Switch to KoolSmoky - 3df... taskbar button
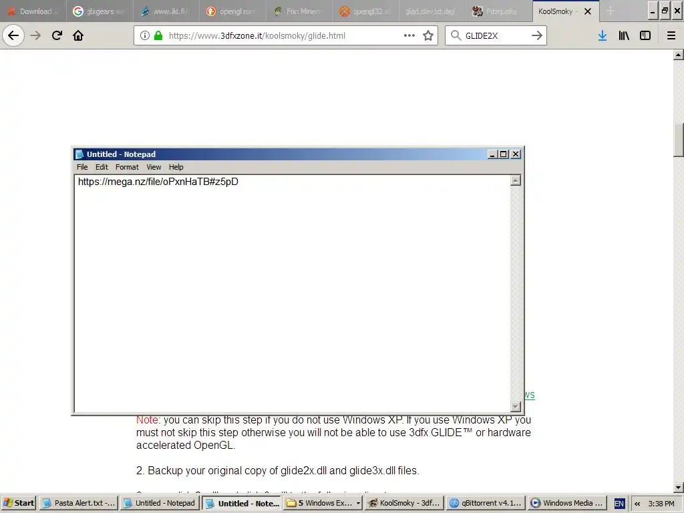This screenshot has height=513, width=684. click(404, 503)
